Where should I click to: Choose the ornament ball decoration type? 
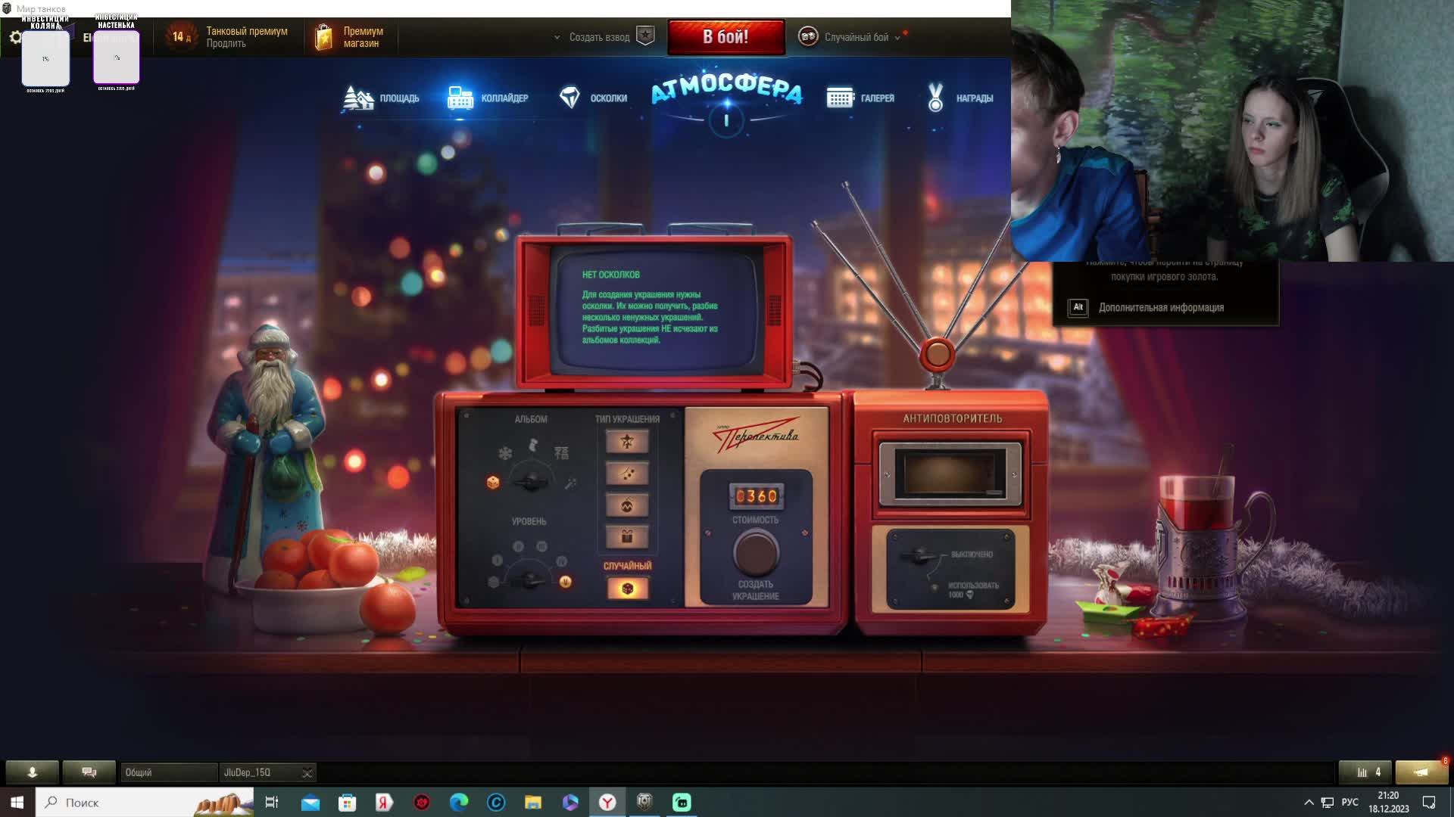tap(627, 506)
